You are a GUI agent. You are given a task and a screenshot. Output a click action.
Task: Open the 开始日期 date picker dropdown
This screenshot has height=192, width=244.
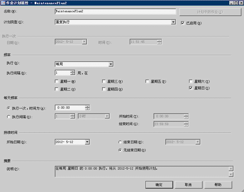coord(87,142)
